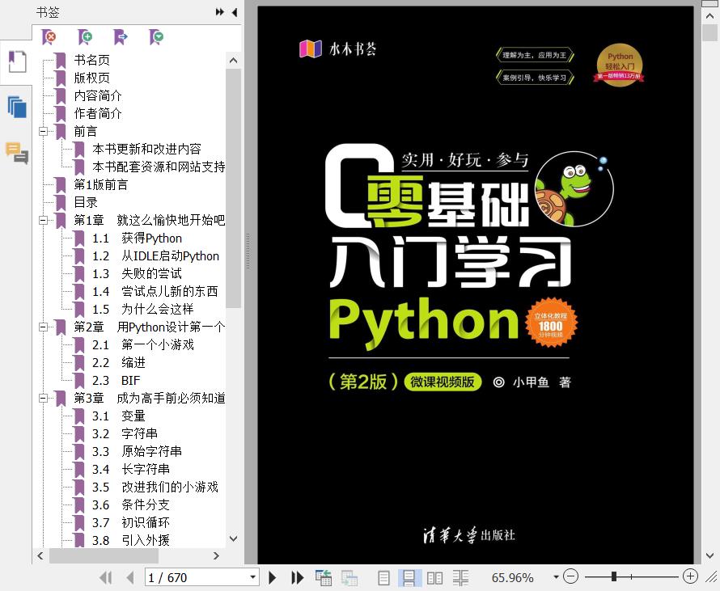Screen dimensions: 720x591
Task: Click the page number field showing 1 / 670
Action: click(197, 577)
